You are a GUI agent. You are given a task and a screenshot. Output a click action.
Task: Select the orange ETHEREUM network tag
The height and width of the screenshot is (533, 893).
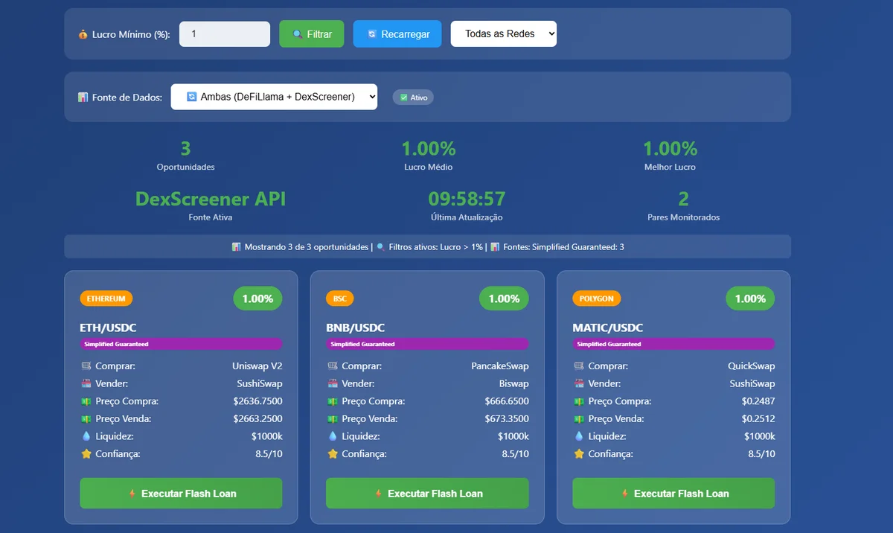[106, 299]
